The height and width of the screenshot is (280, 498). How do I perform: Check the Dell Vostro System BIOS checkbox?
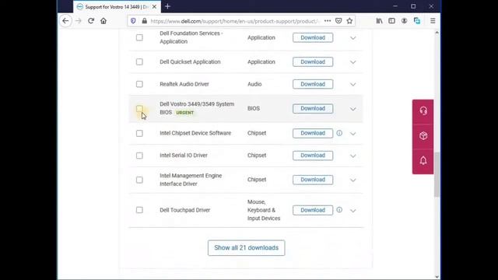tap(139, 109)
